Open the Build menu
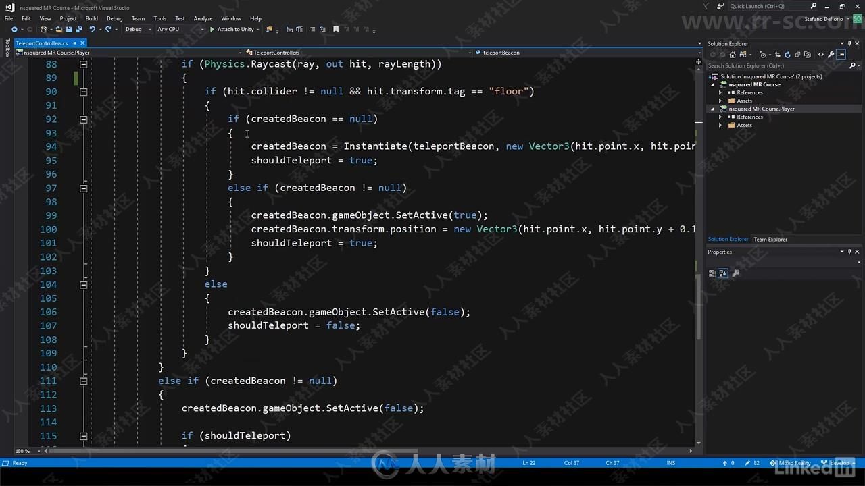The height and width of the screenshot is (486, 865). click(91, 18)
